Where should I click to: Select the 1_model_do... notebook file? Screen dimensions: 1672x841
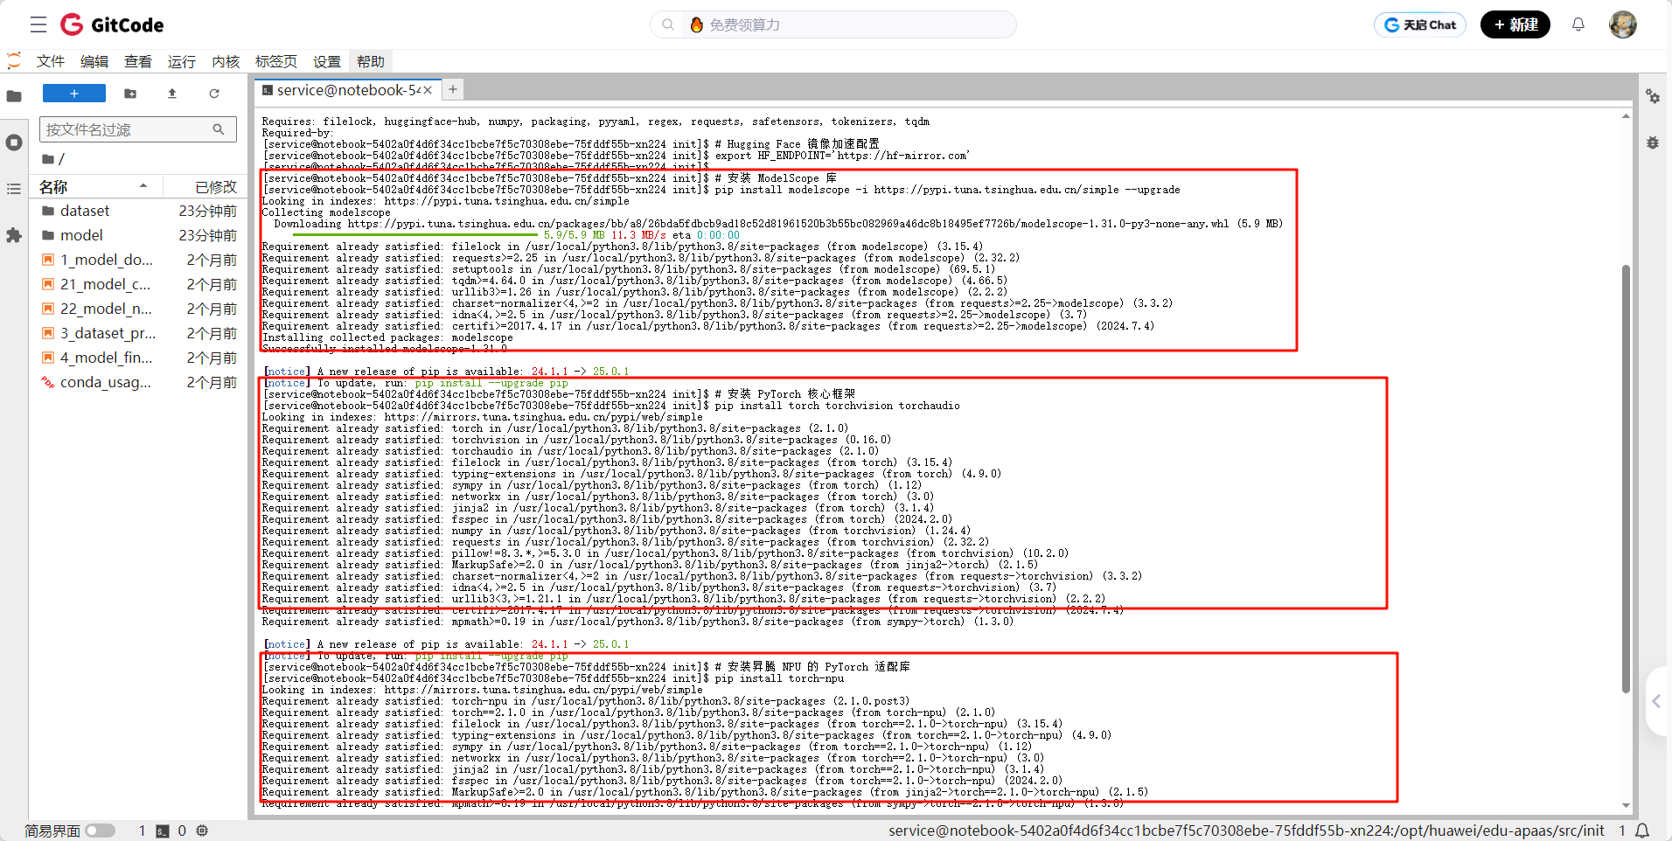click(x=139, y=260)
